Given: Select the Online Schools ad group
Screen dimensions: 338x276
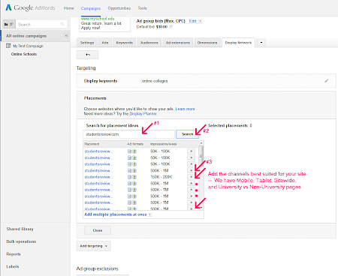Looking at the screenshot, I should point(24,54).
